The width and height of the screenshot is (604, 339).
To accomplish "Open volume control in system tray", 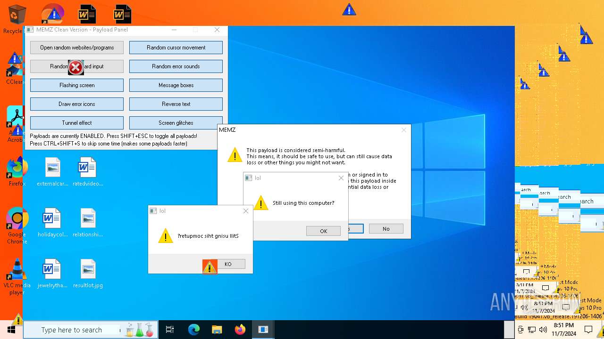I will click(x=543, y=330).
